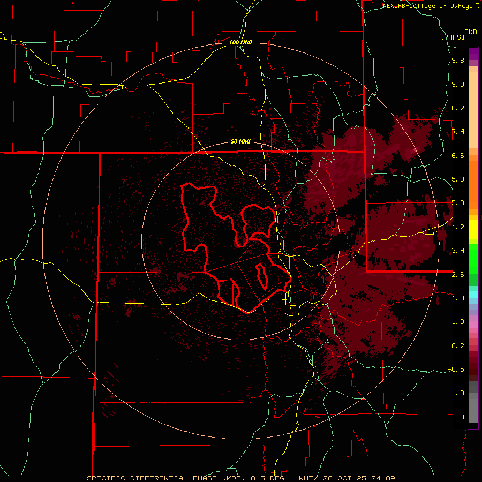Click the peach segment of the color bar
The width and height of the screenshot is (482, 482).
pos(473,110)
